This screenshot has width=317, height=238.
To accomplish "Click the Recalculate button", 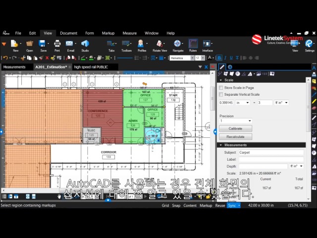I will tap(236, 137).
